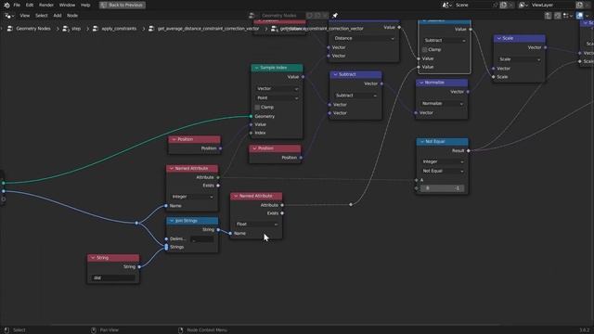Enable Clamp in the Subtract math node
The width and height of the screenshot is (594, 334).
tap(425, 49)
